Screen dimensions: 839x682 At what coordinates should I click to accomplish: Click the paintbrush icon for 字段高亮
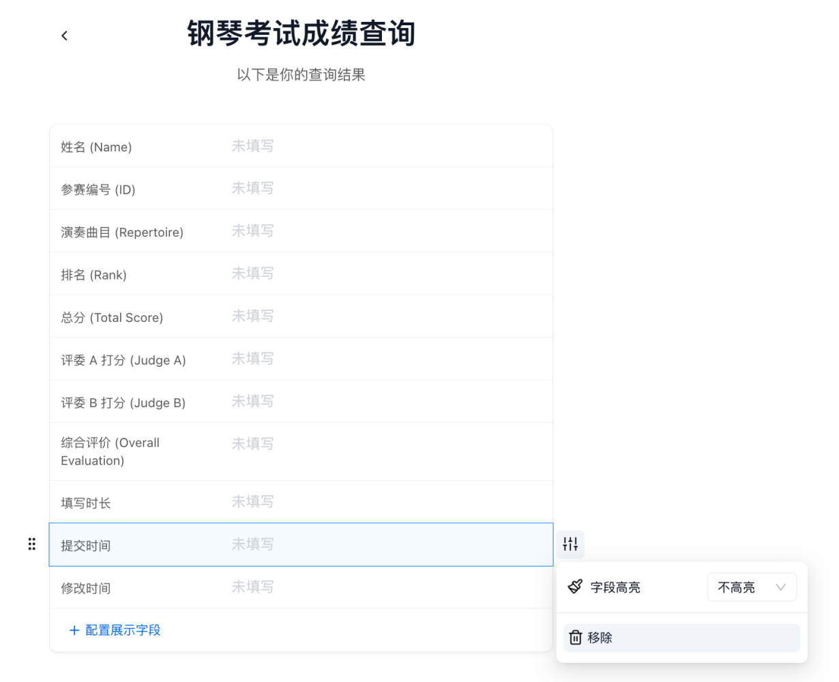tap(575, 587)
